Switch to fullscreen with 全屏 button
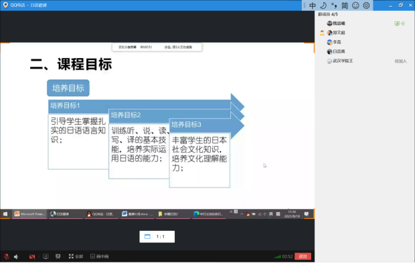The width and height of the screenshot is (415, 263). tap(76, 256)
